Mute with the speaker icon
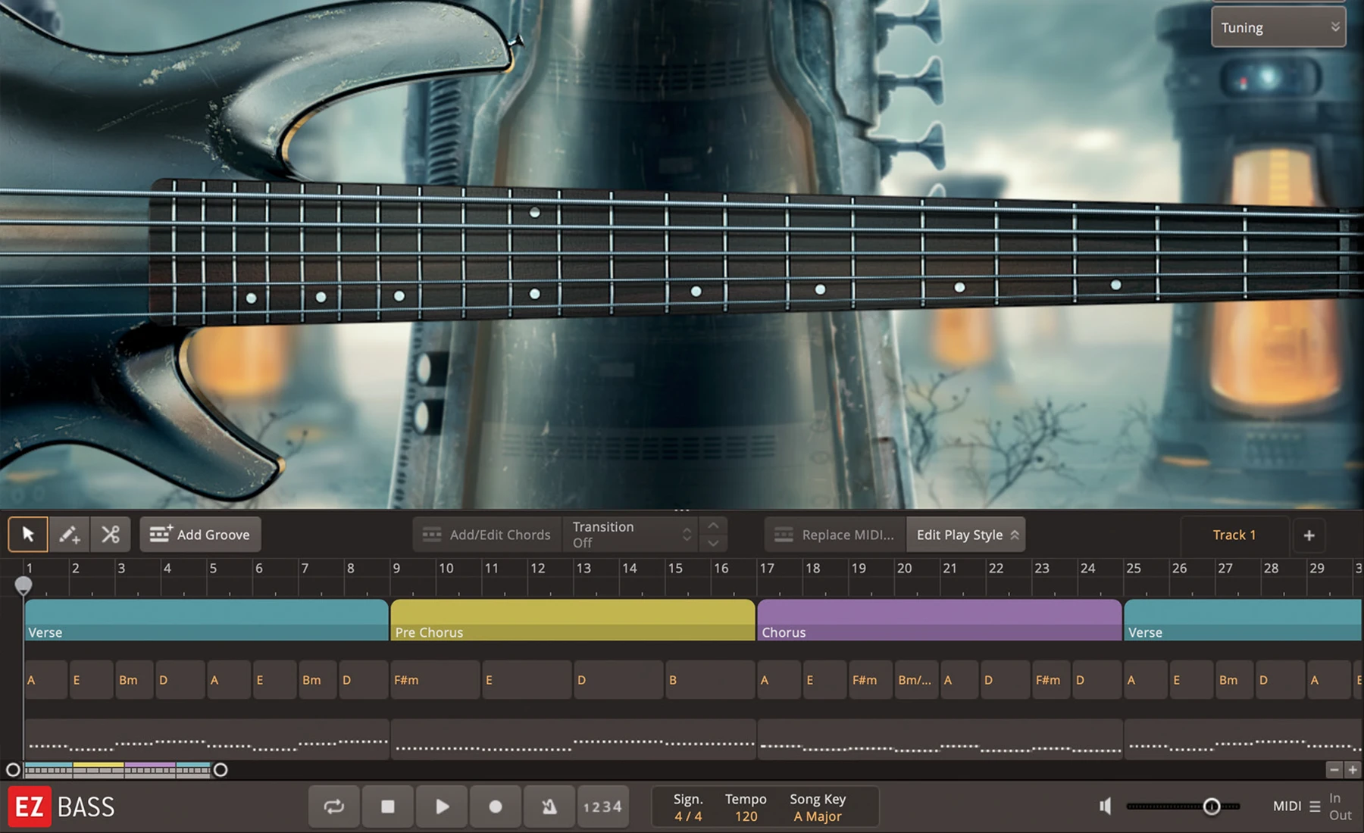1364x833 pixels. (x=1106, y=806)
